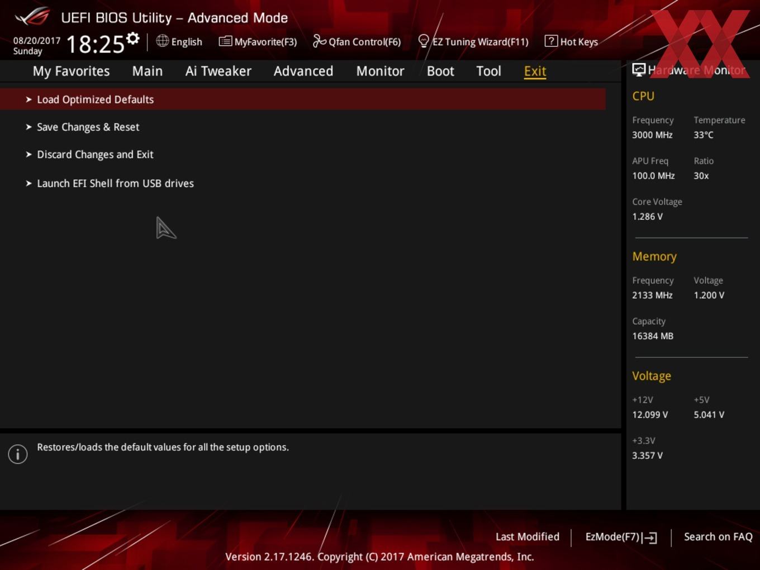Switch to the Boot tab

coord(440,71)
